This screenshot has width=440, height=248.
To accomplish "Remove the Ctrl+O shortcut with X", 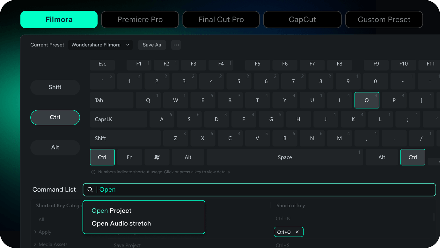I will (297, 232).
